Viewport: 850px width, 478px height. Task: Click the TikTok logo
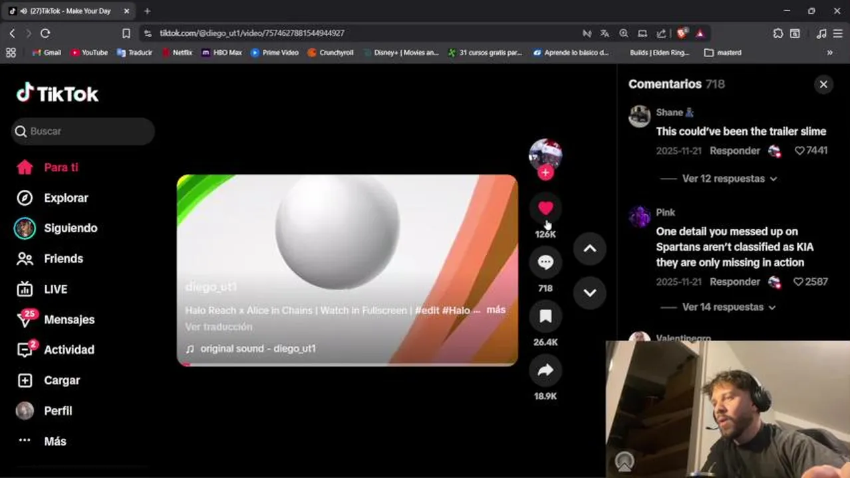click(57, 94)
